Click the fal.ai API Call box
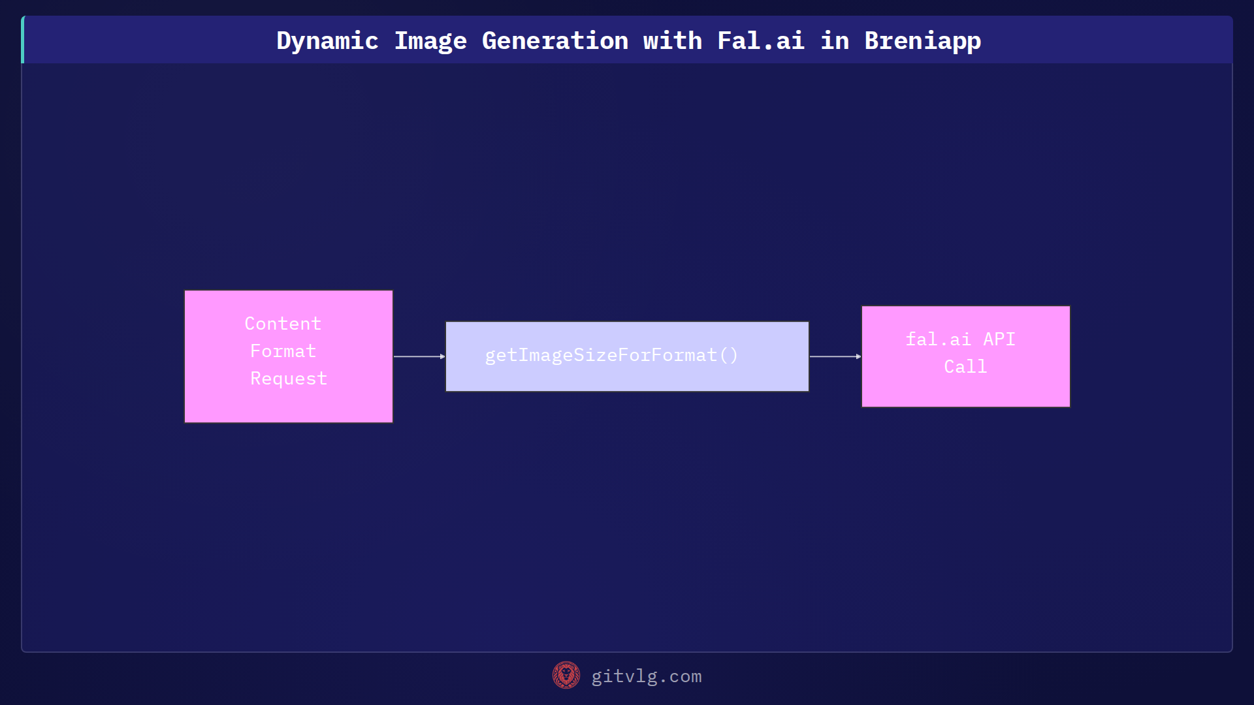The image size is (1254, 705). (x=966, y=356)
